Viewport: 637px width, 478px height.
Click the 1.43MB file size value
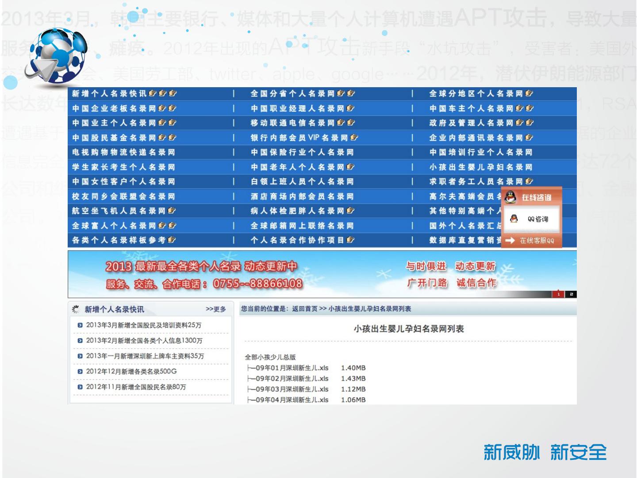tap(353, 378)
